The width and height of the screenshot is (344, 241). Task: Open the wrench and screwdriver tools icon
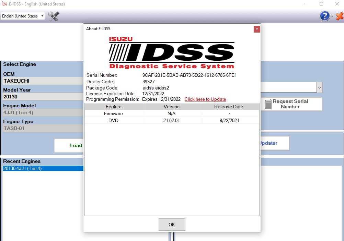[53, 16]
